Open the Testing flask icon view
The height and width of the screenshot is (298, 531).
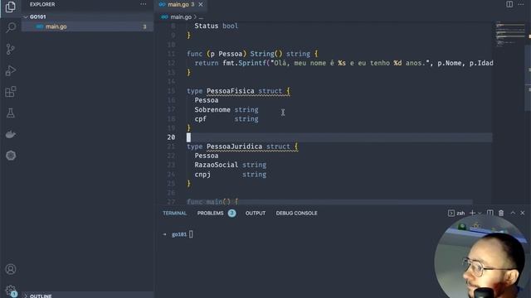[x=11, y=113]
